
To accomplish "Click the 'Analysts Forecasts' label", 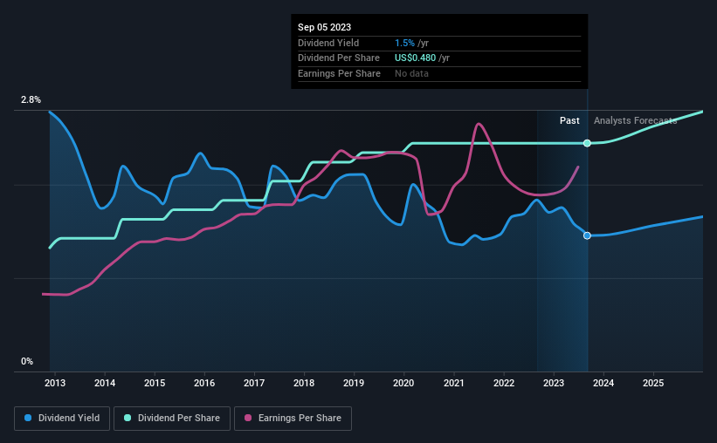I will (635, 120).
